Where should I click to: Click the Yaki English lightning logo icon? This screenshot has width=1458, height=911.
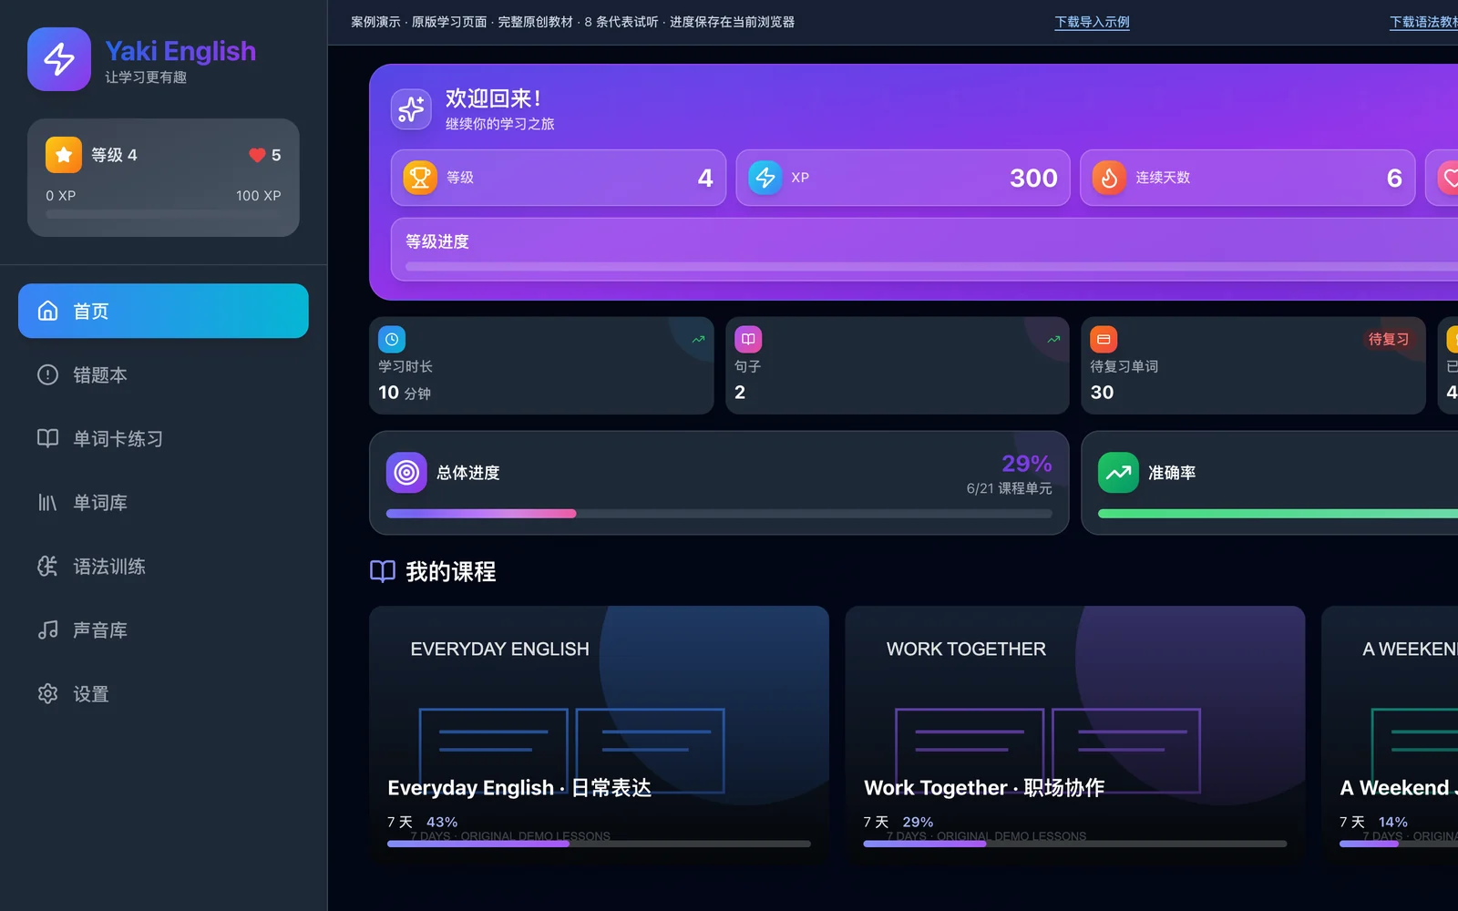tap(59, 59)
